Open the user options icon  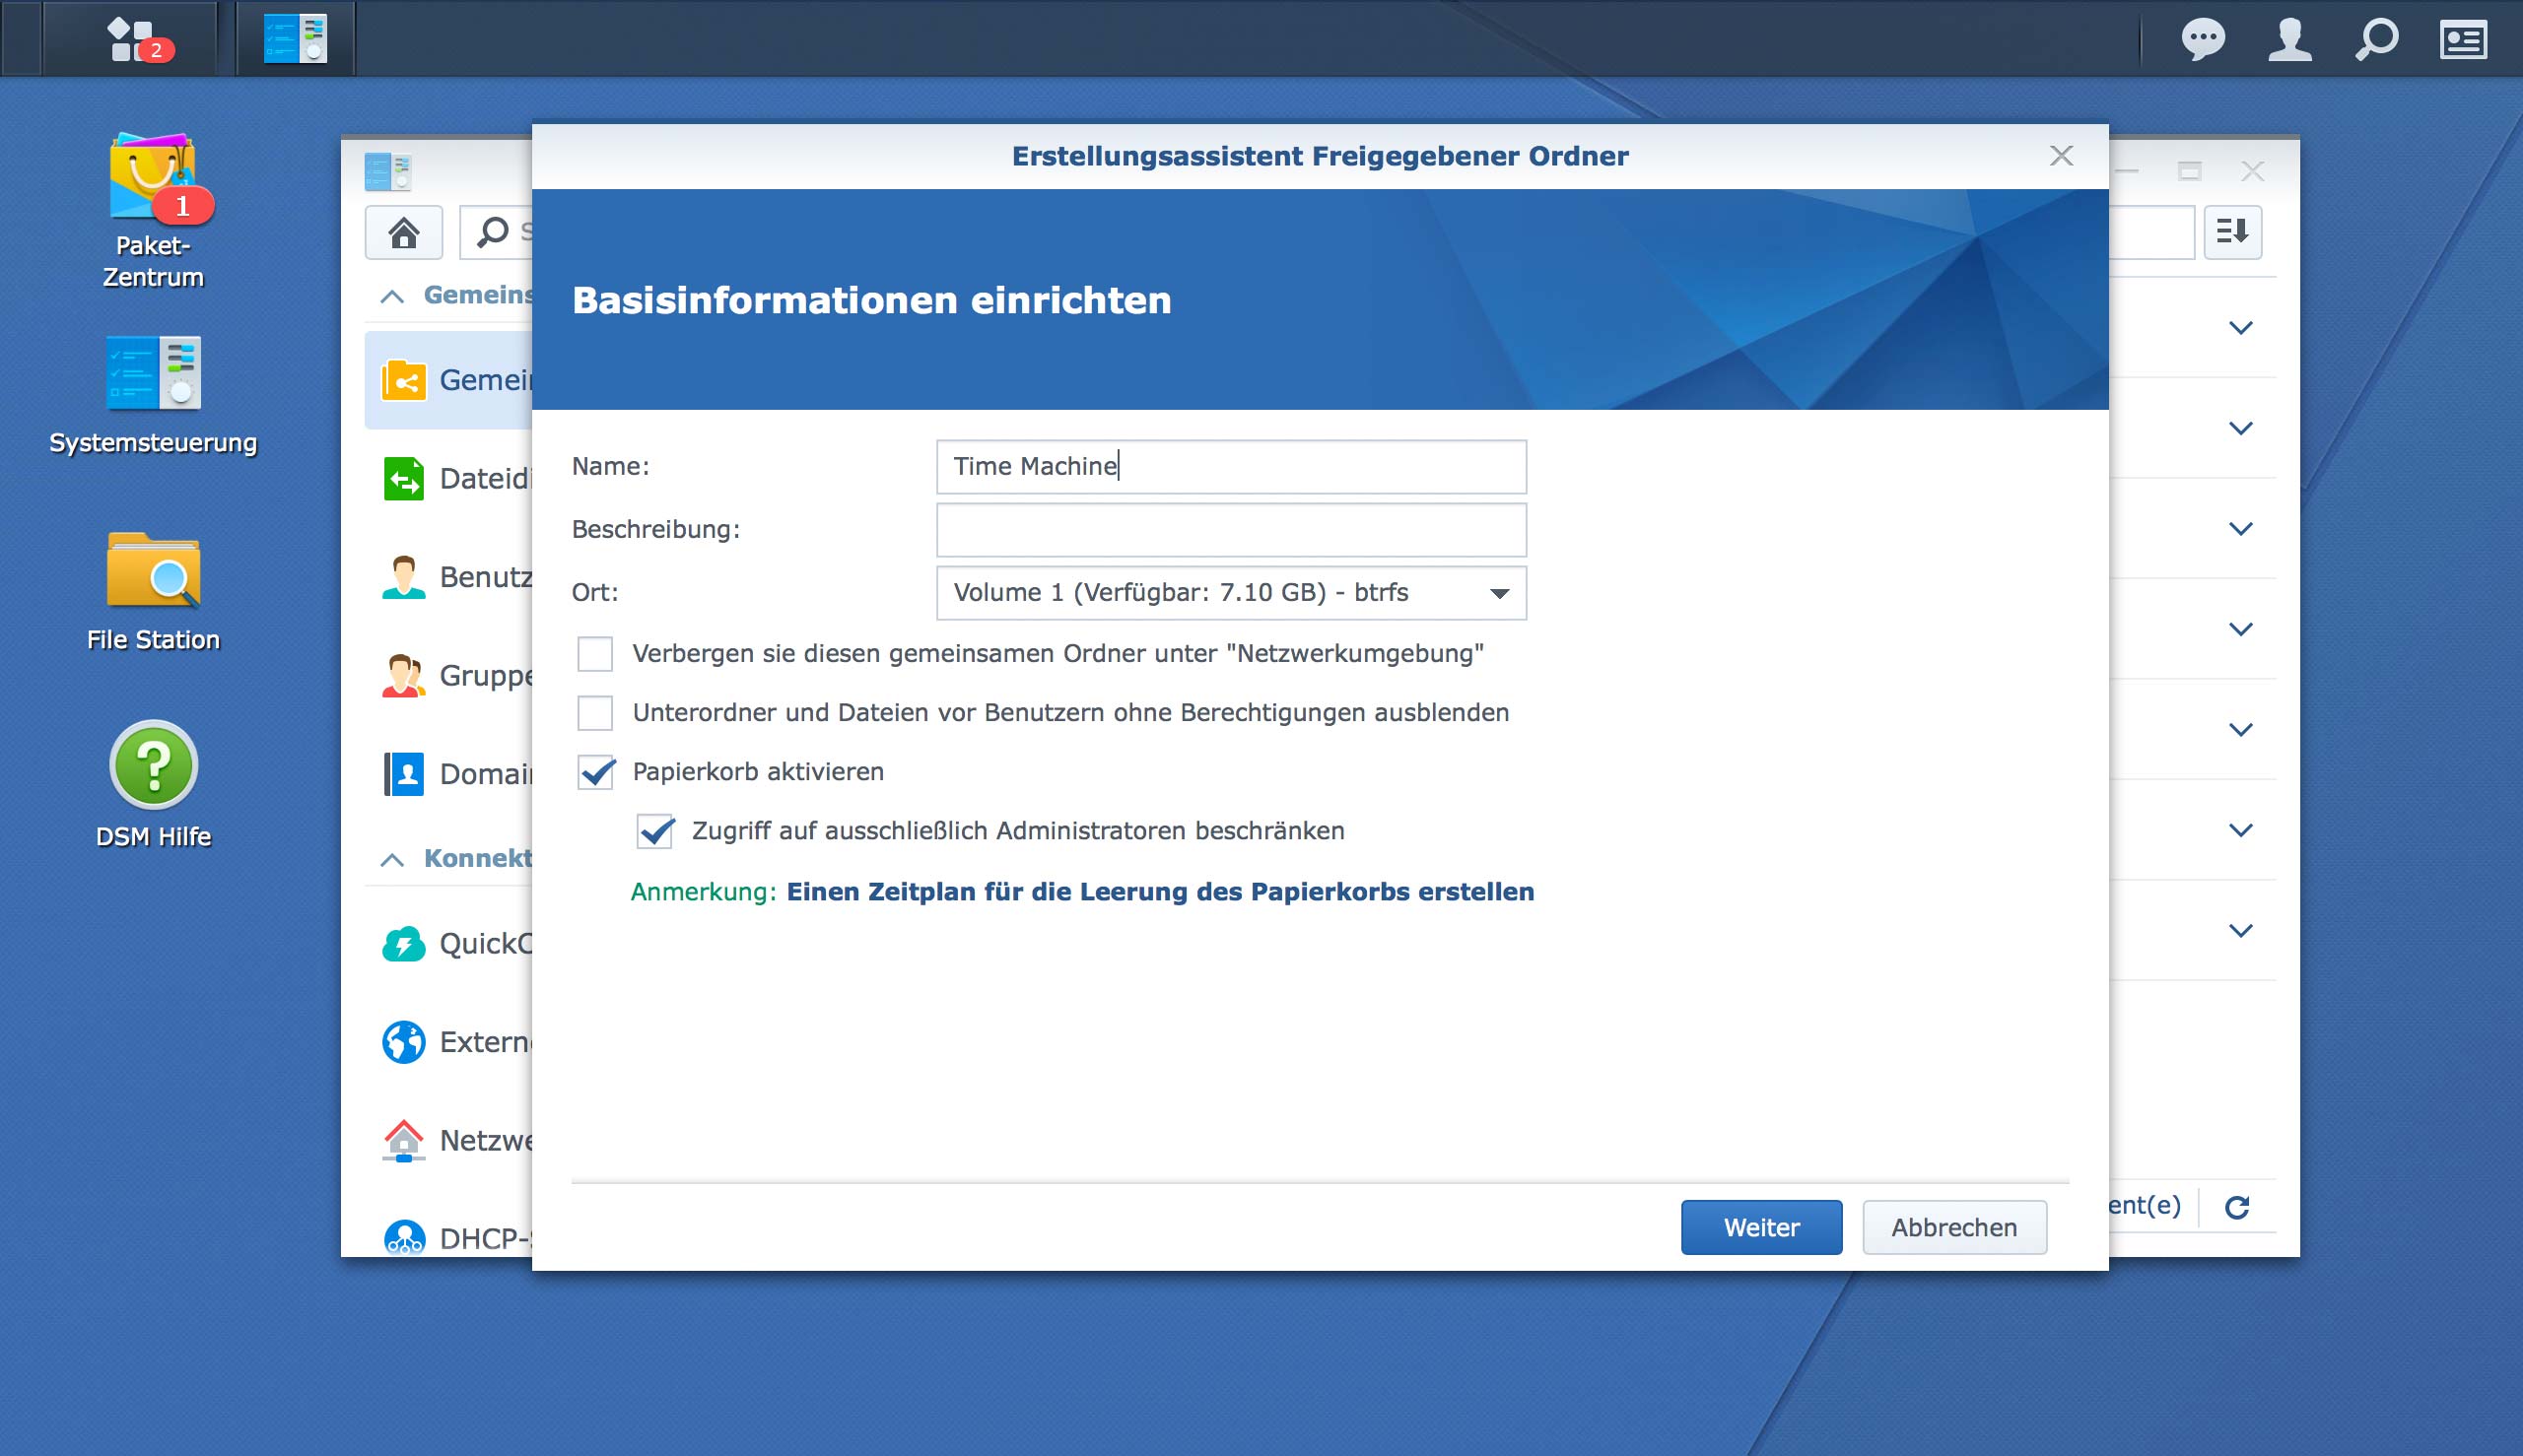click(x=2288, y=40)
